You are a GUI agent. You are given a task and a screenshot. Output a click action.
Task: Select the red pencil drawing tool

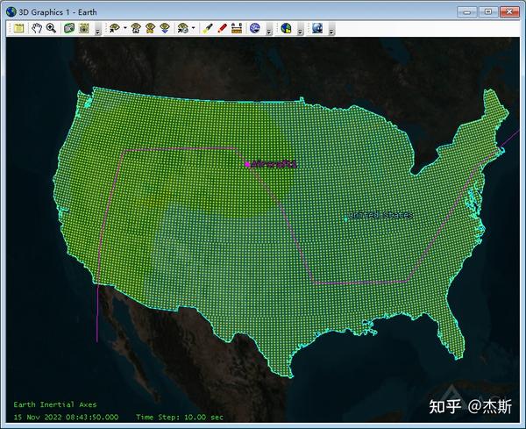(222, 28)
